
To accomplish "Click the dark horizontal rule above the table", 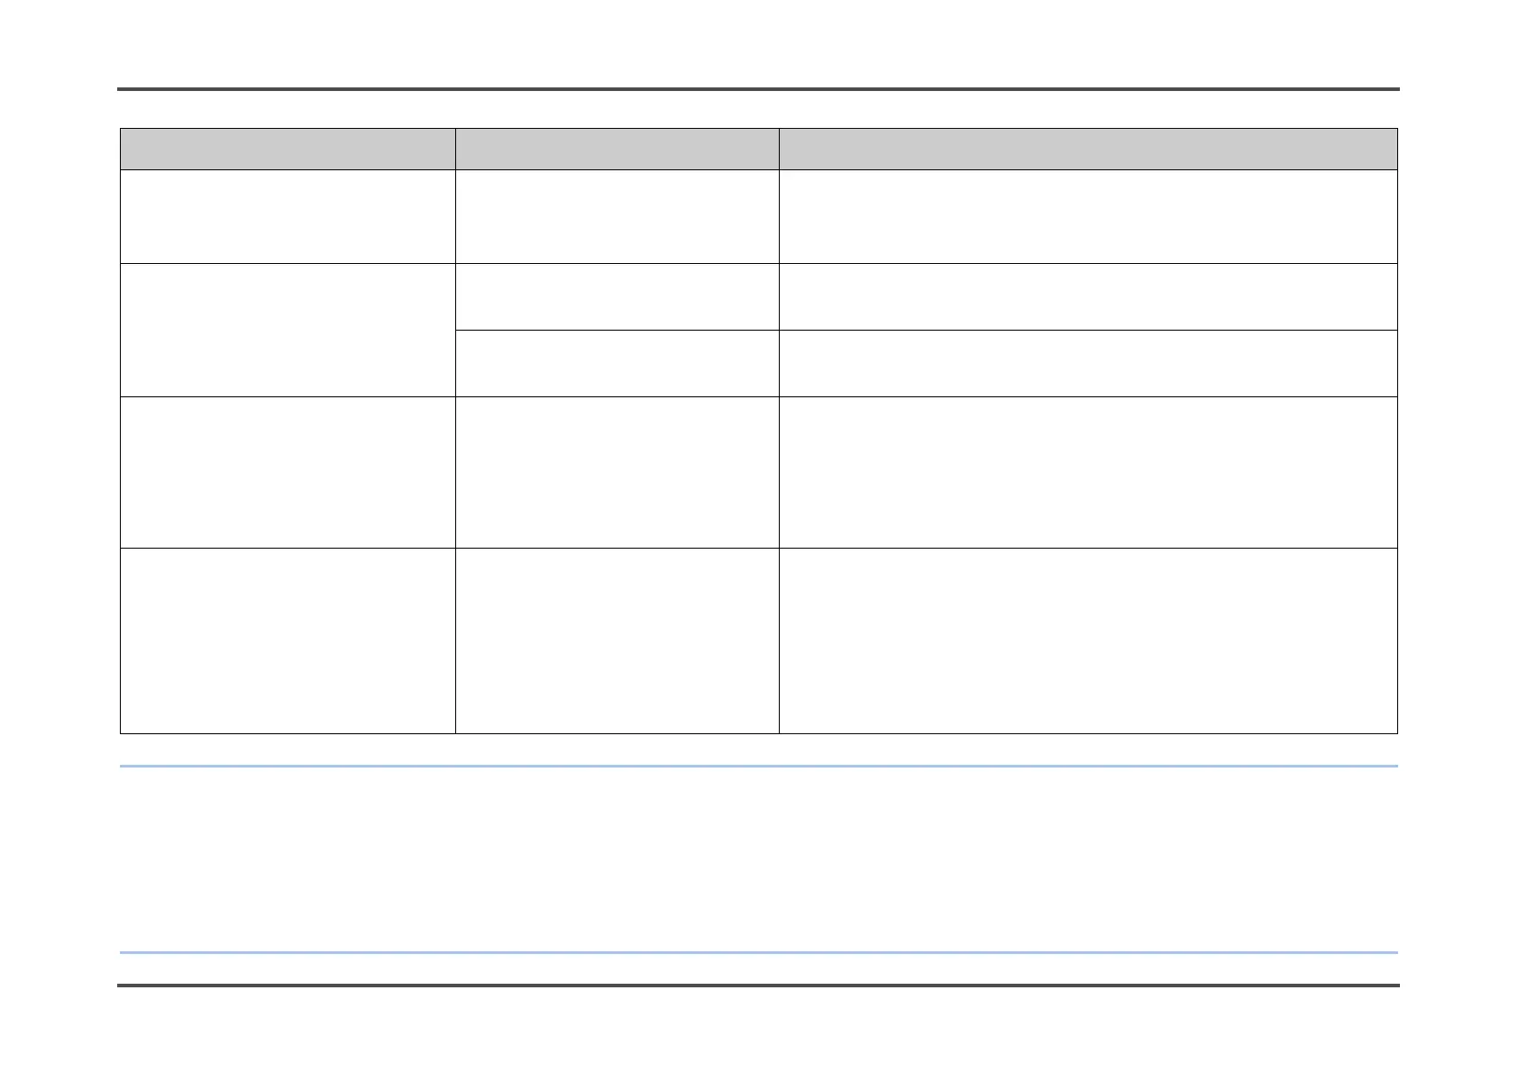I will coord(758,89).
